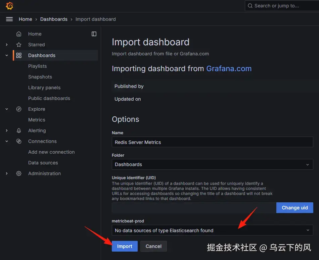Expand the Administration section chevron
Viewport: 319px width, 260px height.
pyautogui.click(x=7, y=173)
